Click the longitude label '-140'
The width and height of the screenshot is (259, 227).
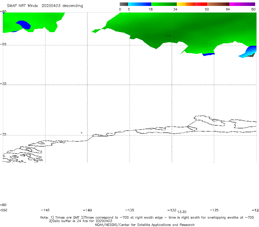tap(87, 210)
